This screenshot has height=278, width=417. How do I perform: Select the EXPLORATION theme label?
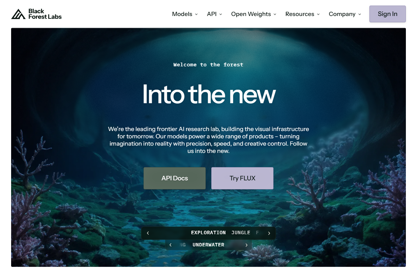pyautogui.click(x=208, y=233)
